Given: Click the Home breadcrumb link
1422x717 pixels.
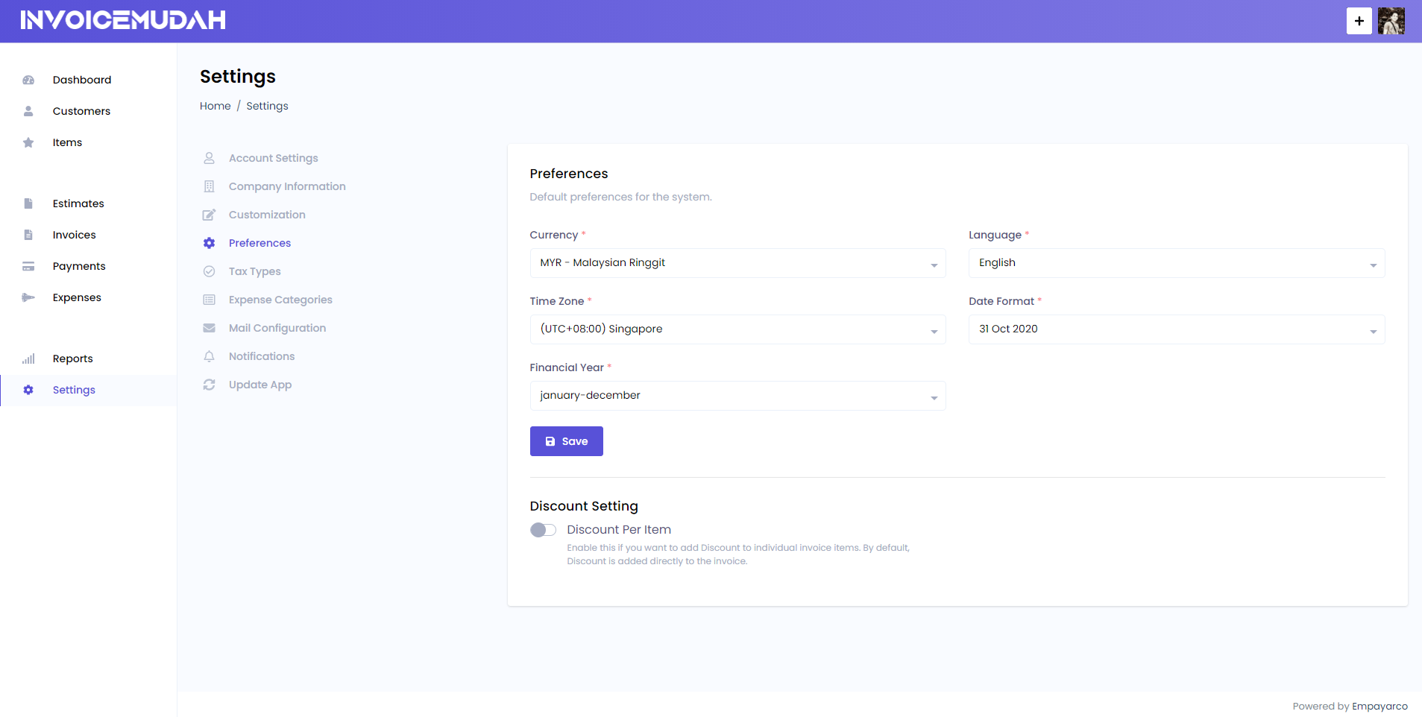Looking at the screenshot, I should tap(215, 106).
